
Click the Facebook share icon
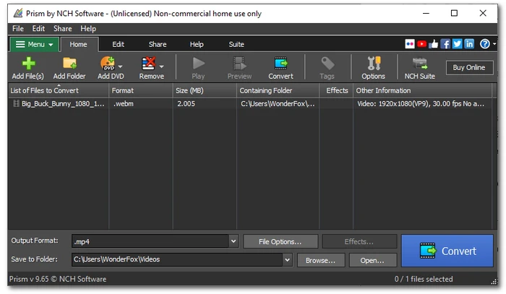445,44
